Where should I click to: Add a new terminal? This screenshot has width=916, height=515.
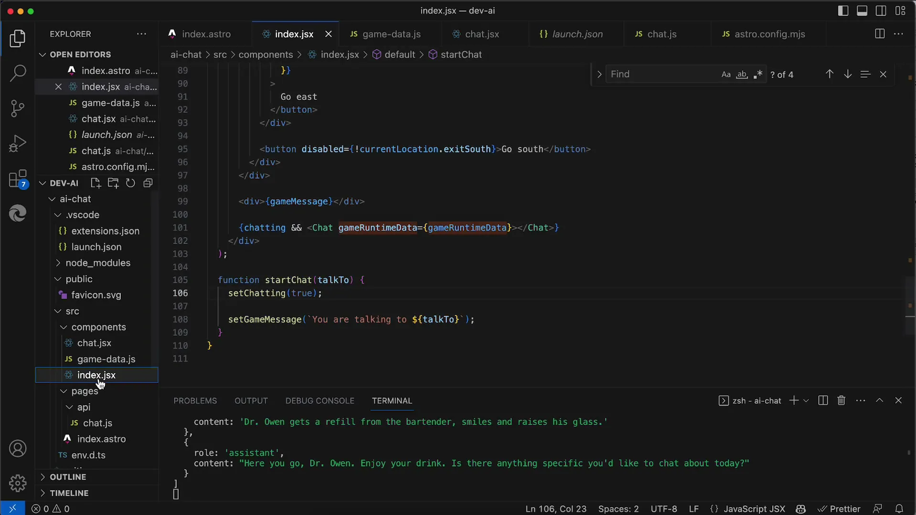pos(794,400)
